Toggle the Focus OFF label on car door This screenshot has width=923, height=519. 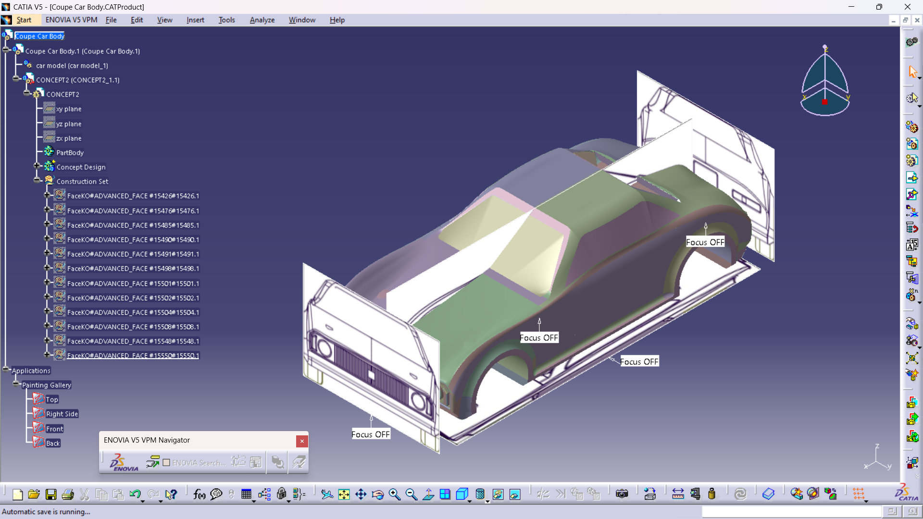point(538,338)
